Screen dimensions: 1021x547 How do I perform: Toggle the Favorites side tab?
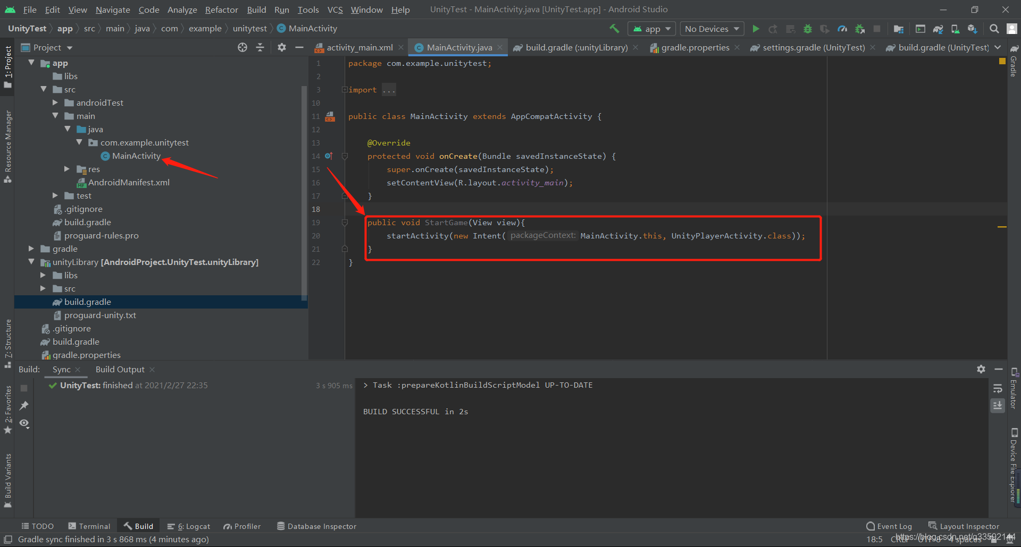7,410
